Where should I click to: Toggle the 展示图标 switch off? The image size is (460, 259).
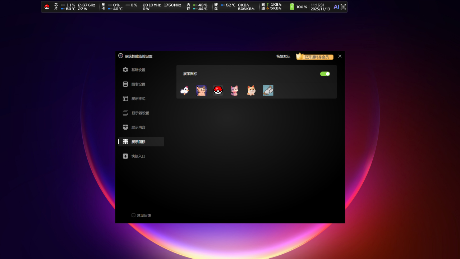click(x=325, y=74)
